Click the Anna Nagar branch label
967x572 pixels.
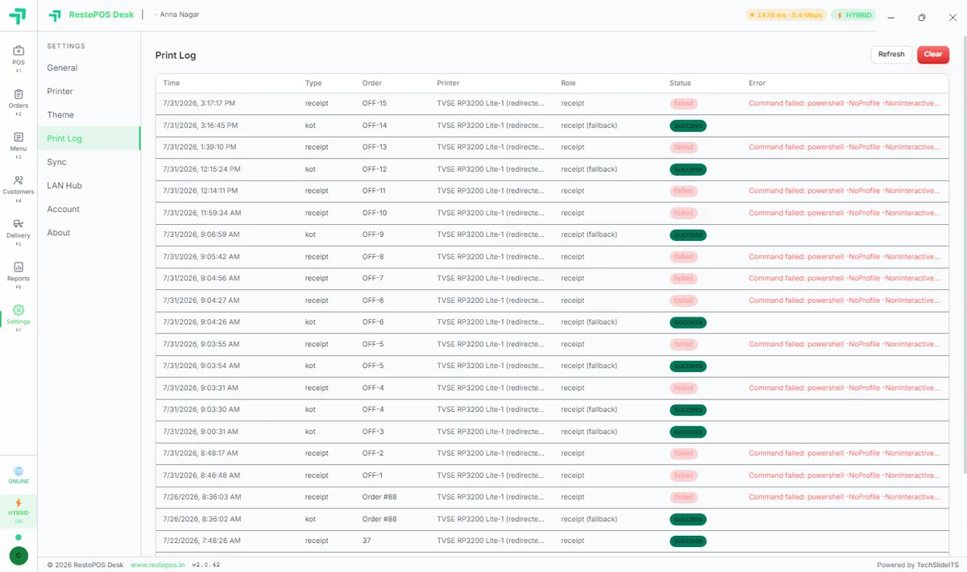tap(180, 15)
